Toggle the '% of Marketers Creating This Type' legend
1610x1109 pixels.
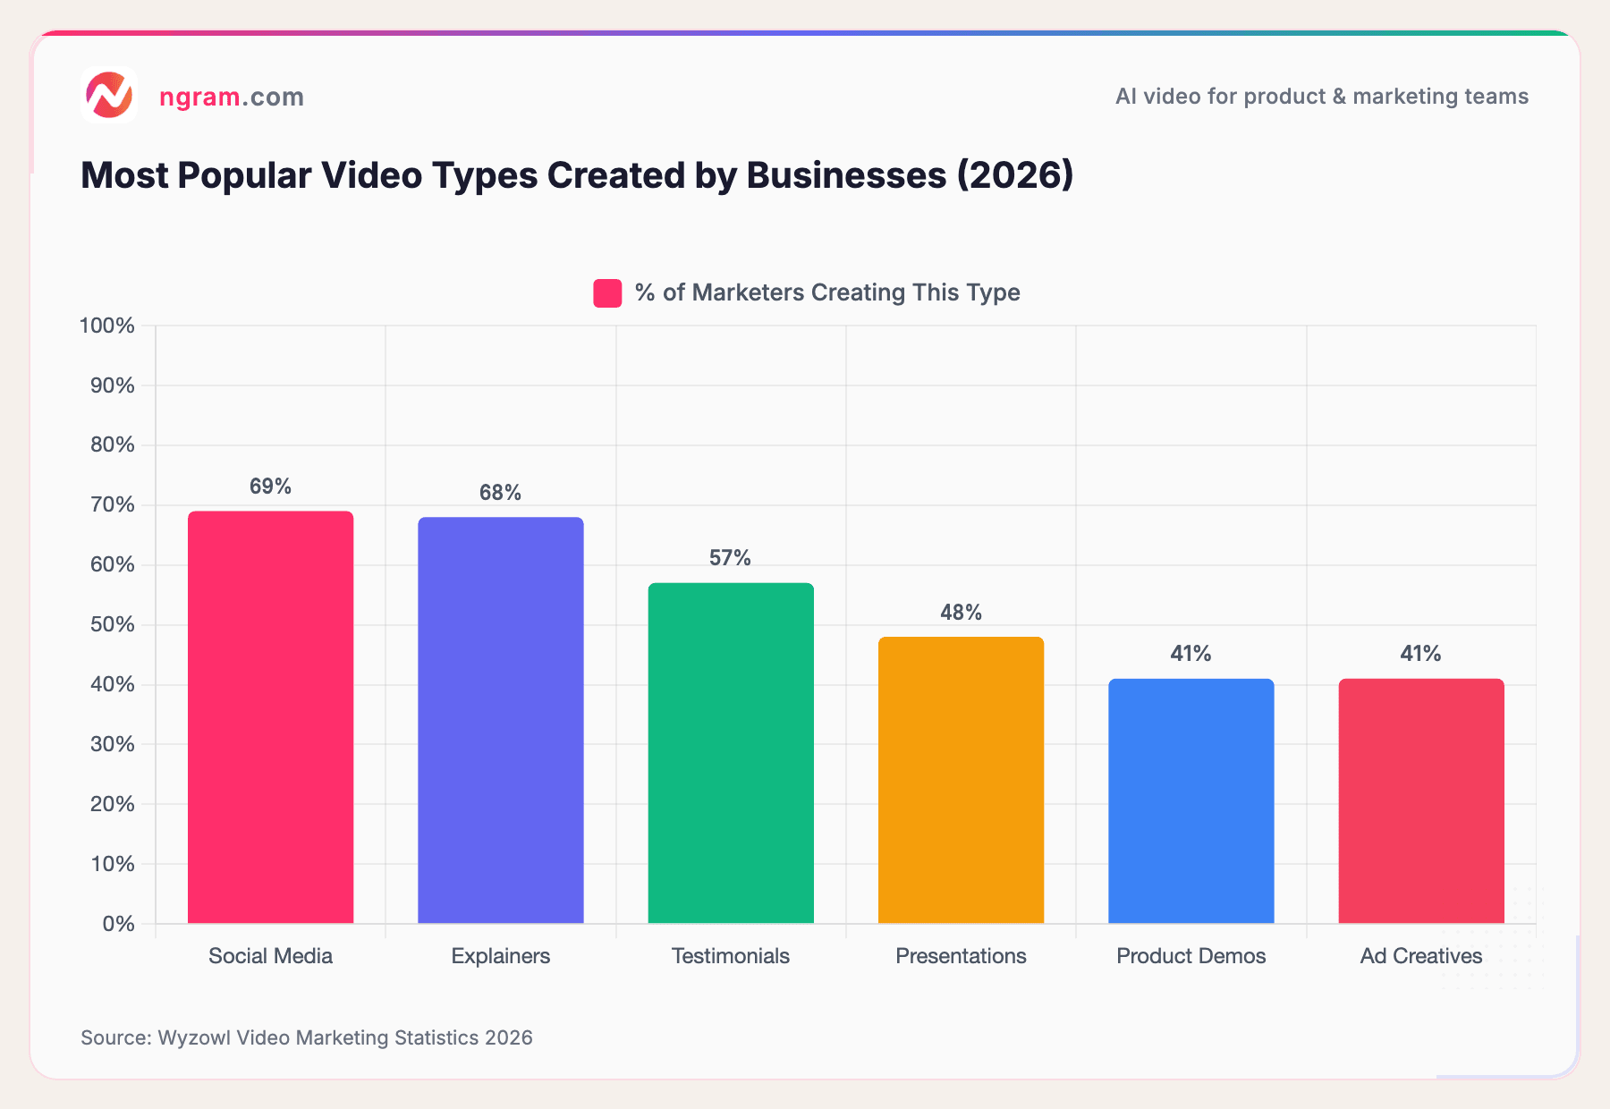826,292
